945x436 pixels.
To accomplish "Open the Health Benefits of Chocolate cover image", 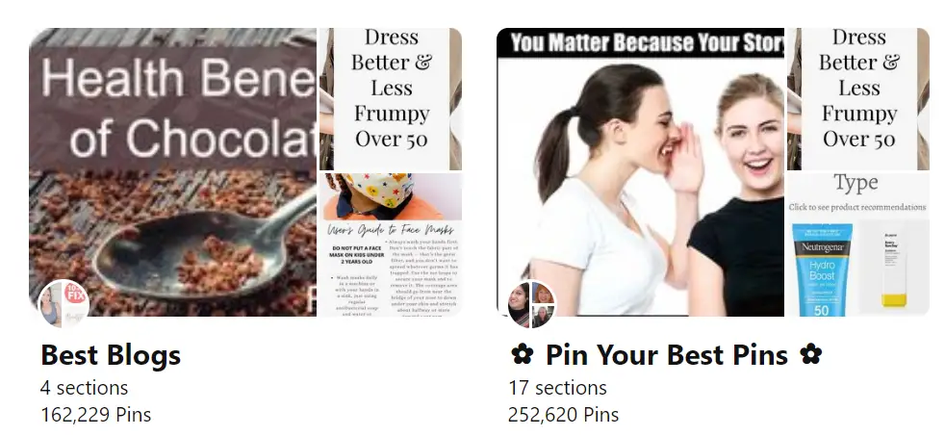I will click(x=172, y=172).
